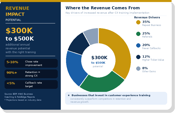Click the 5-10% close rate improvement card

(x=31, y=63)
